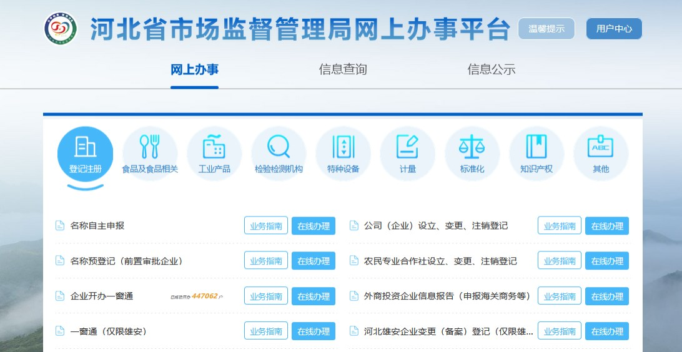This screenshot has height=352, width=682.
Task: Open the 知识产权 book icon
Action: point(536,154)
